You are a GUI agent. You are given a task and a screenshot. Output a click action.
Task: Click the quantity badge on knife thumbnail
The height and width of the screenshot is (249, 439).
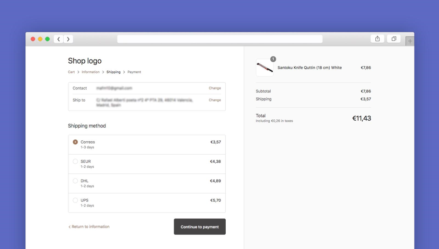click(x=273, y=59)
